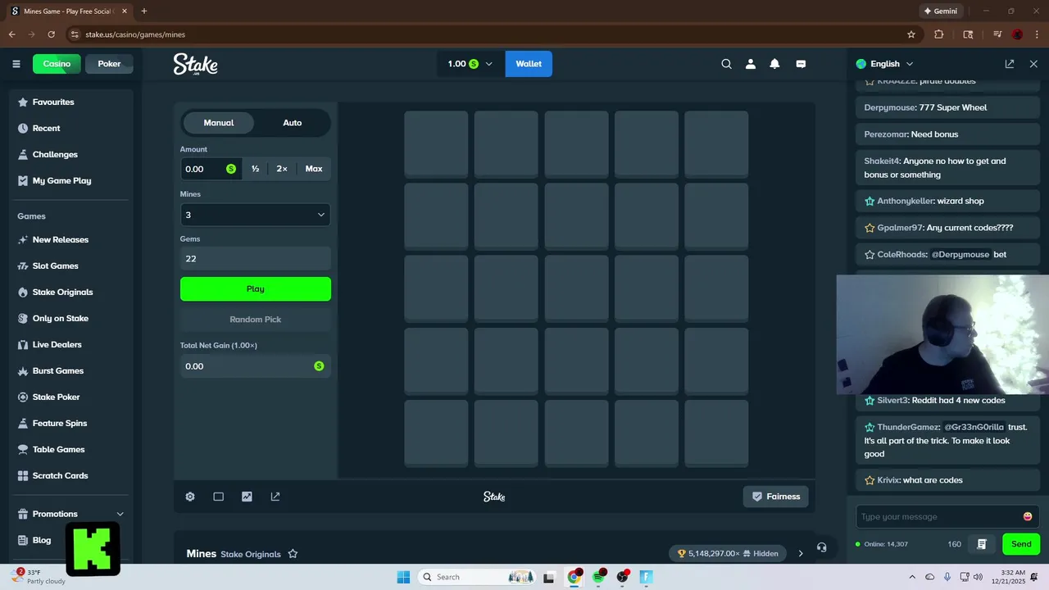
Task: Toggle the chat bubble icon in header
Action: [801, 64]
